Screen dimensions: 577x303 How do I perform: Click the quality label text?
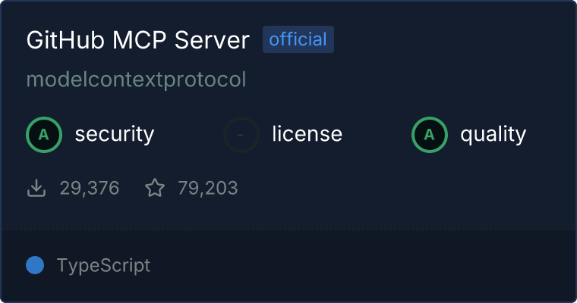(493, 134)
